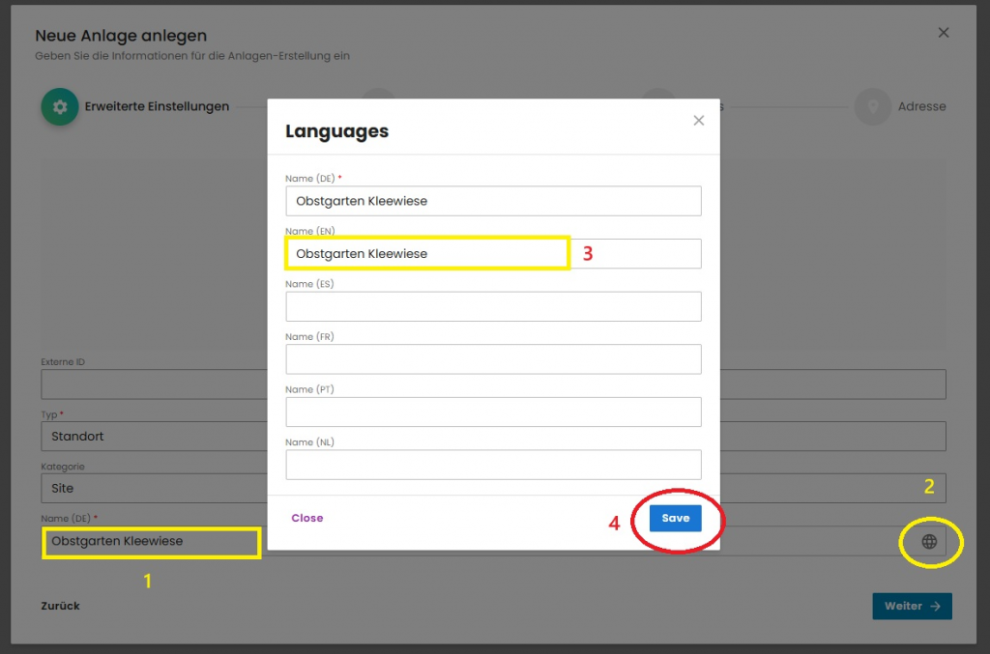
Task: Click the empty Name (ES) field
Action: pyautogui.click(x=493, y=306)
